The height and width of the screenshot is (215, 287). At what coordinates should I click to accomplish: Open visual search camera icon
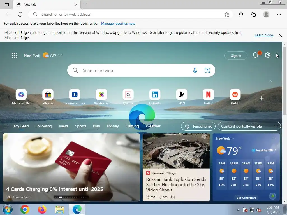(x=207, y=70)
